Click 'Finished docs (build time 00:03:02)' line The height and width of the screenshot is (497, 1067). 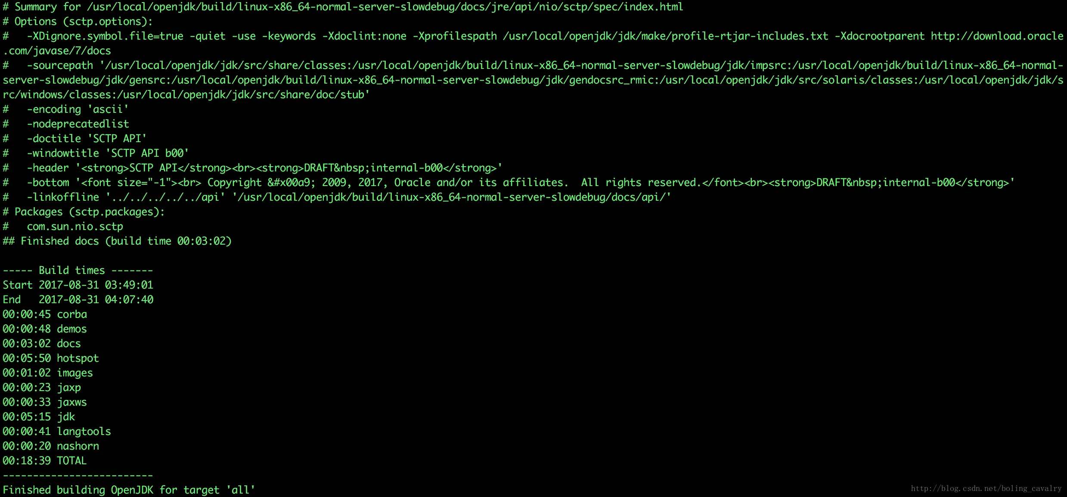[117, 241]
